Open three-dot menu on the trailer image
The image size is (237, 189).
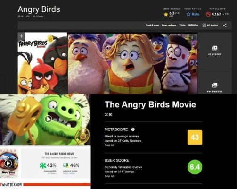click(x=192, y=37)
